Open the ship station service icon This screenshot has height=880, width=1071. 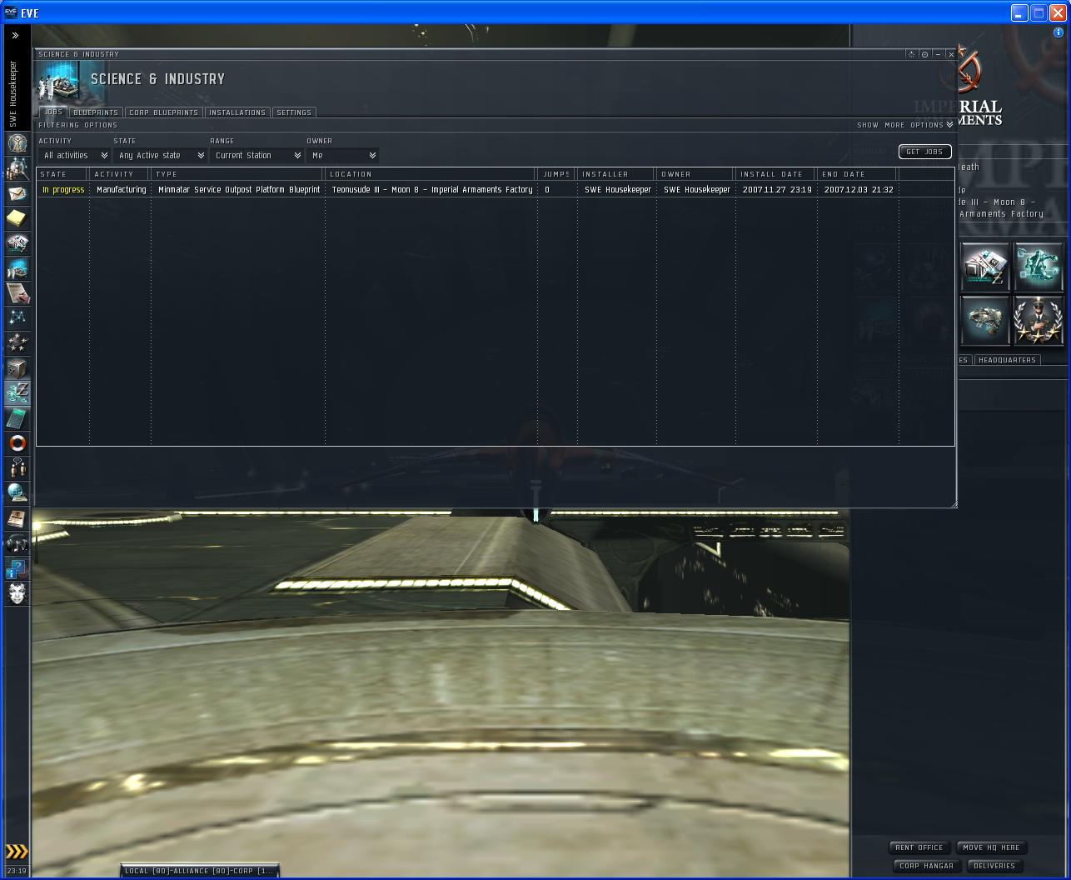pos(985,320)
